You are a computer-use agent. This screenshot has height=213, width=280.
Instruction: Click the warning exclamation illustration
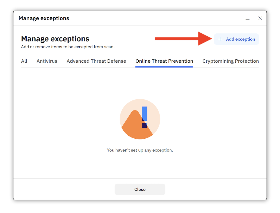pyautogui.click(x=140, y=119)
